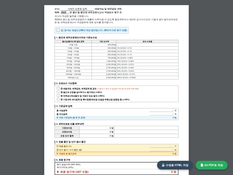Click the 청구 공급가액 (VAT 제외) line
The image size is (233, 175).
coord(116,165)
